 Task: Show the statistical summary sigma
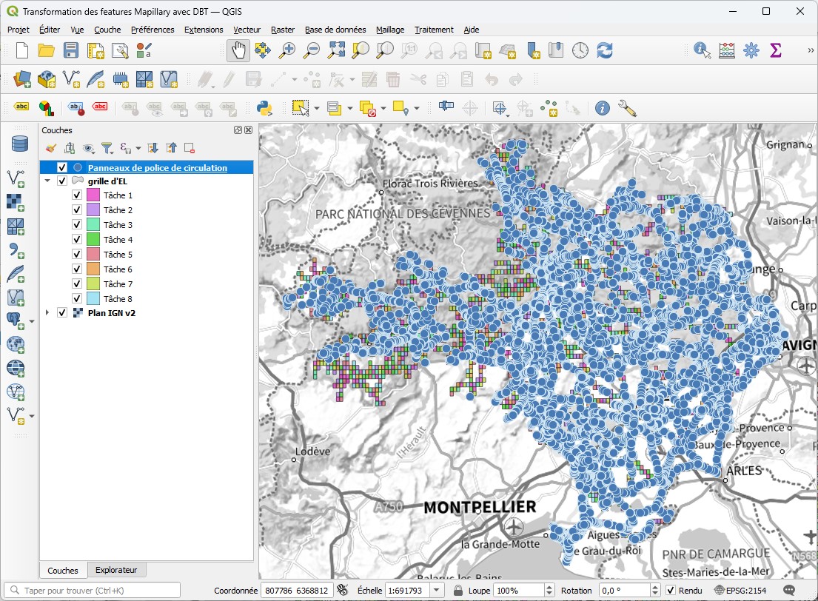pos(776,50)
